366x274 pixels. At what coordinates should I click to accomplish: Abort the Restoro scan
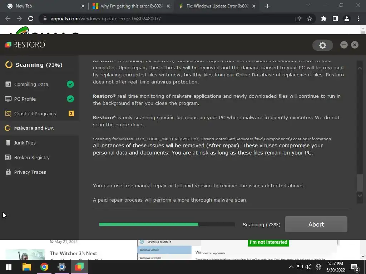point(316,224)
